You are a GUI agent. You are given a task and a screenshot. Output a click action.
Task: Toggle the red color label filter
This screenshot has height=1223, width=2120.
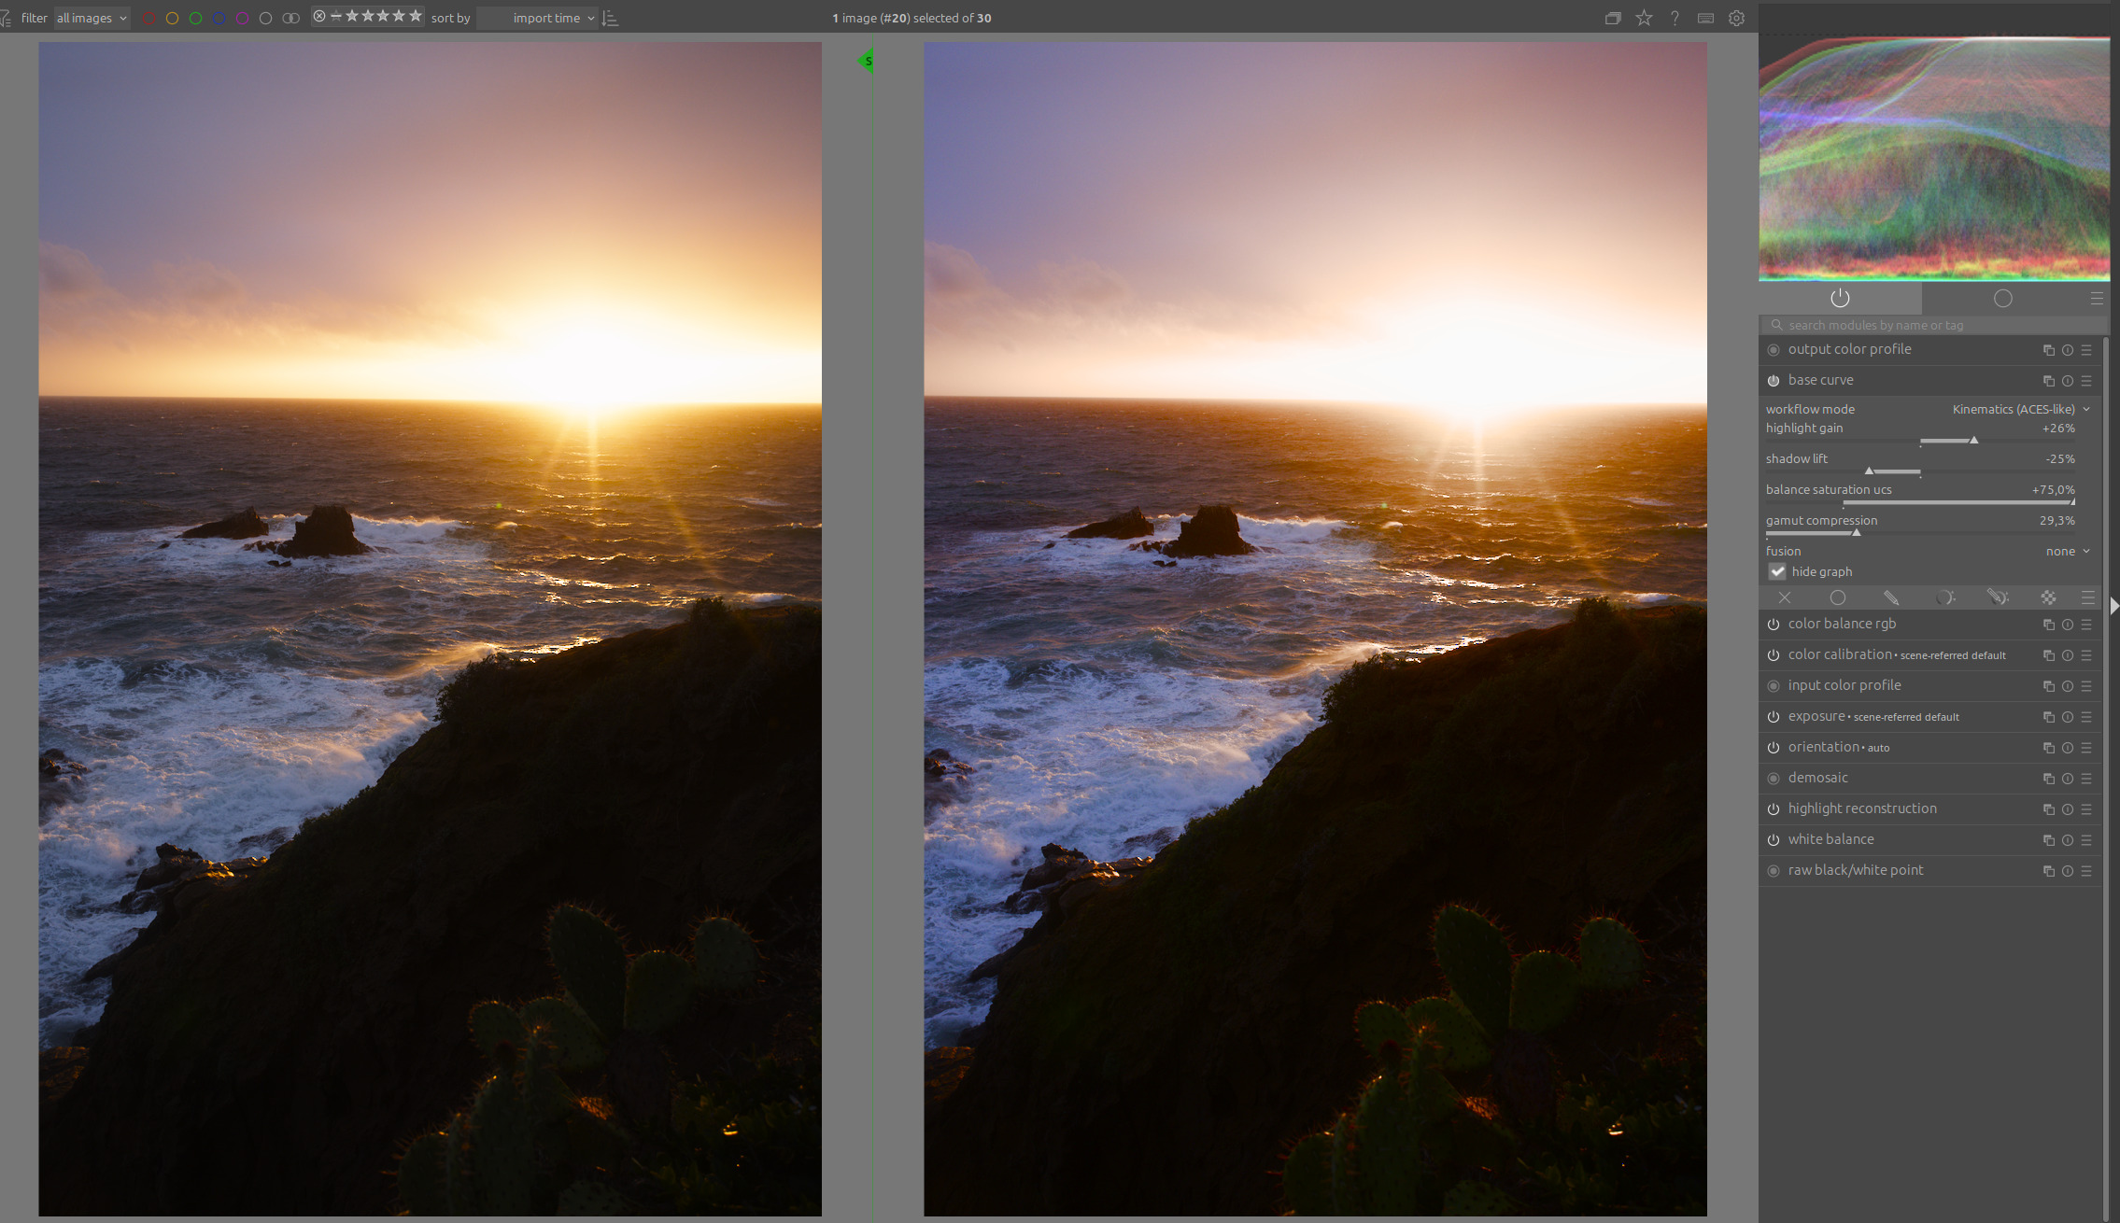148,18
